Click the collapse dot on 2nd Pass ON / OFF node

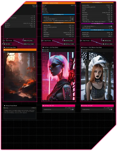(43, 106)
